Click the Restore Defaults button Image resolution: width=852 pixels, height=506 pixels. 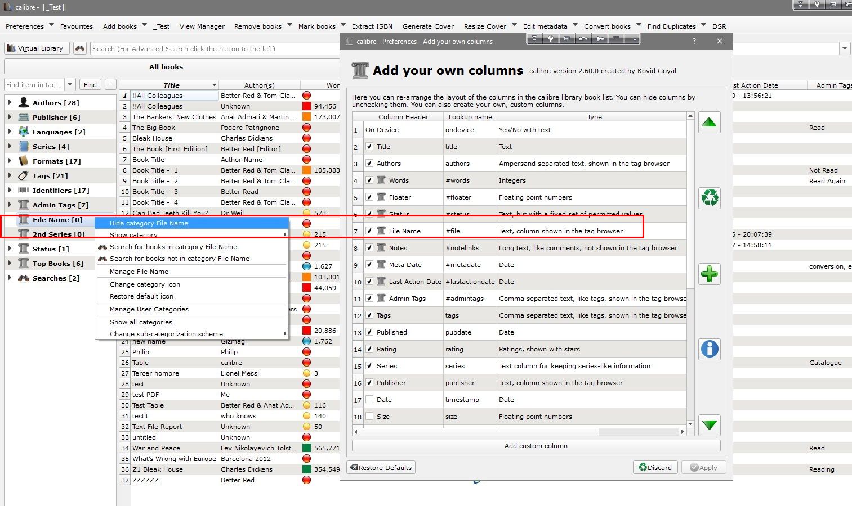[381, 468]
